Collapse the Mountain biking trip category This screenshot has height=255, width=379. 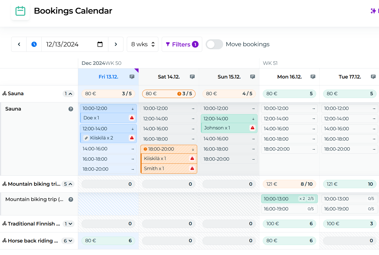68,184
